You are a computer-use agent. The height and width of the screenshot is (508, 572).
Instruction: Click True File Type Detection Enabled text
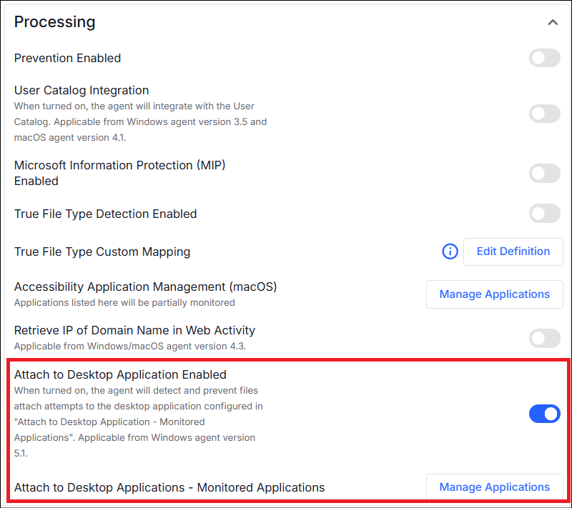tap(105, 214)
